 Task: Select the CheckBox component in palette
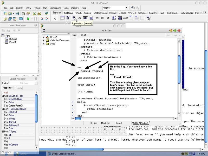pos(102,18)
